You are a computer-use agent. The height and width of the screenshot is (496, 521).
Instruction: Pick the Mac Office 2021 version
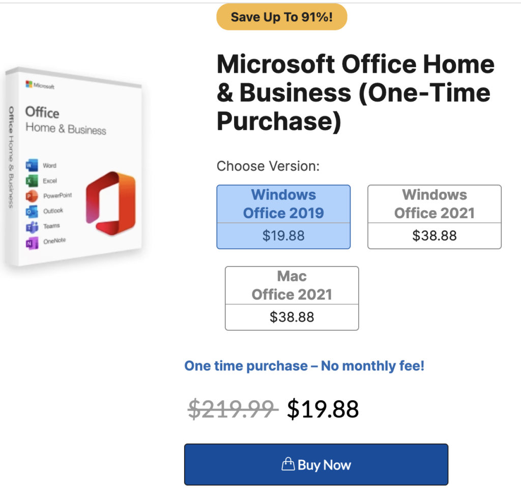[x=292, y=298]
